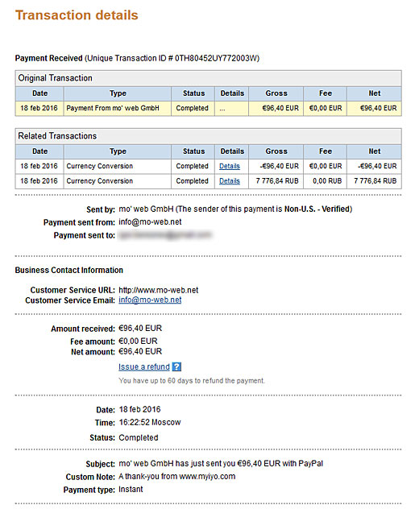The image size is (419, 509).
Task: Select the Original Transaction table header
Action: coord(208,78)
